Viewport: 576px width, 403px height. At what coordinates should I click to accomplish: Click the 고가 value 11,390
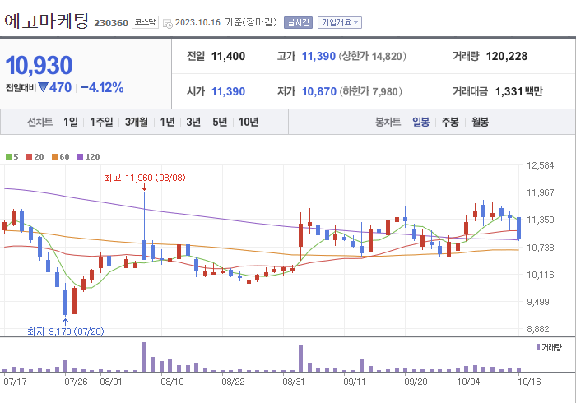tap(318, 57)
